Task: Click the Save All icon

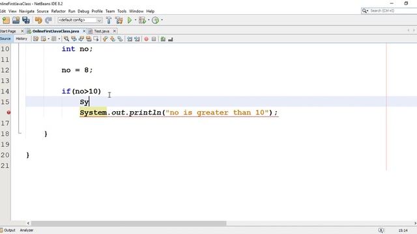Action: click(x=26, y=20)
